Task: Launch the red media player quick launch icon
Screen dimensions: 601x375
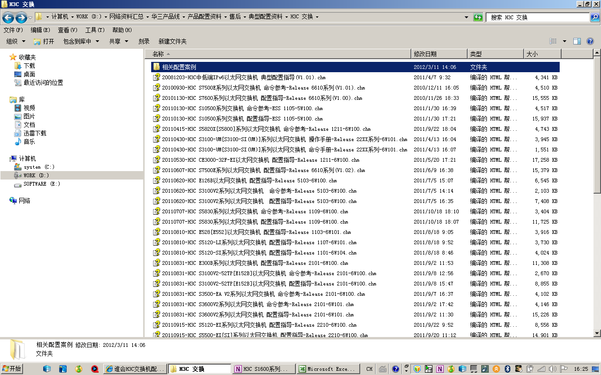Action: pos(94,369)
